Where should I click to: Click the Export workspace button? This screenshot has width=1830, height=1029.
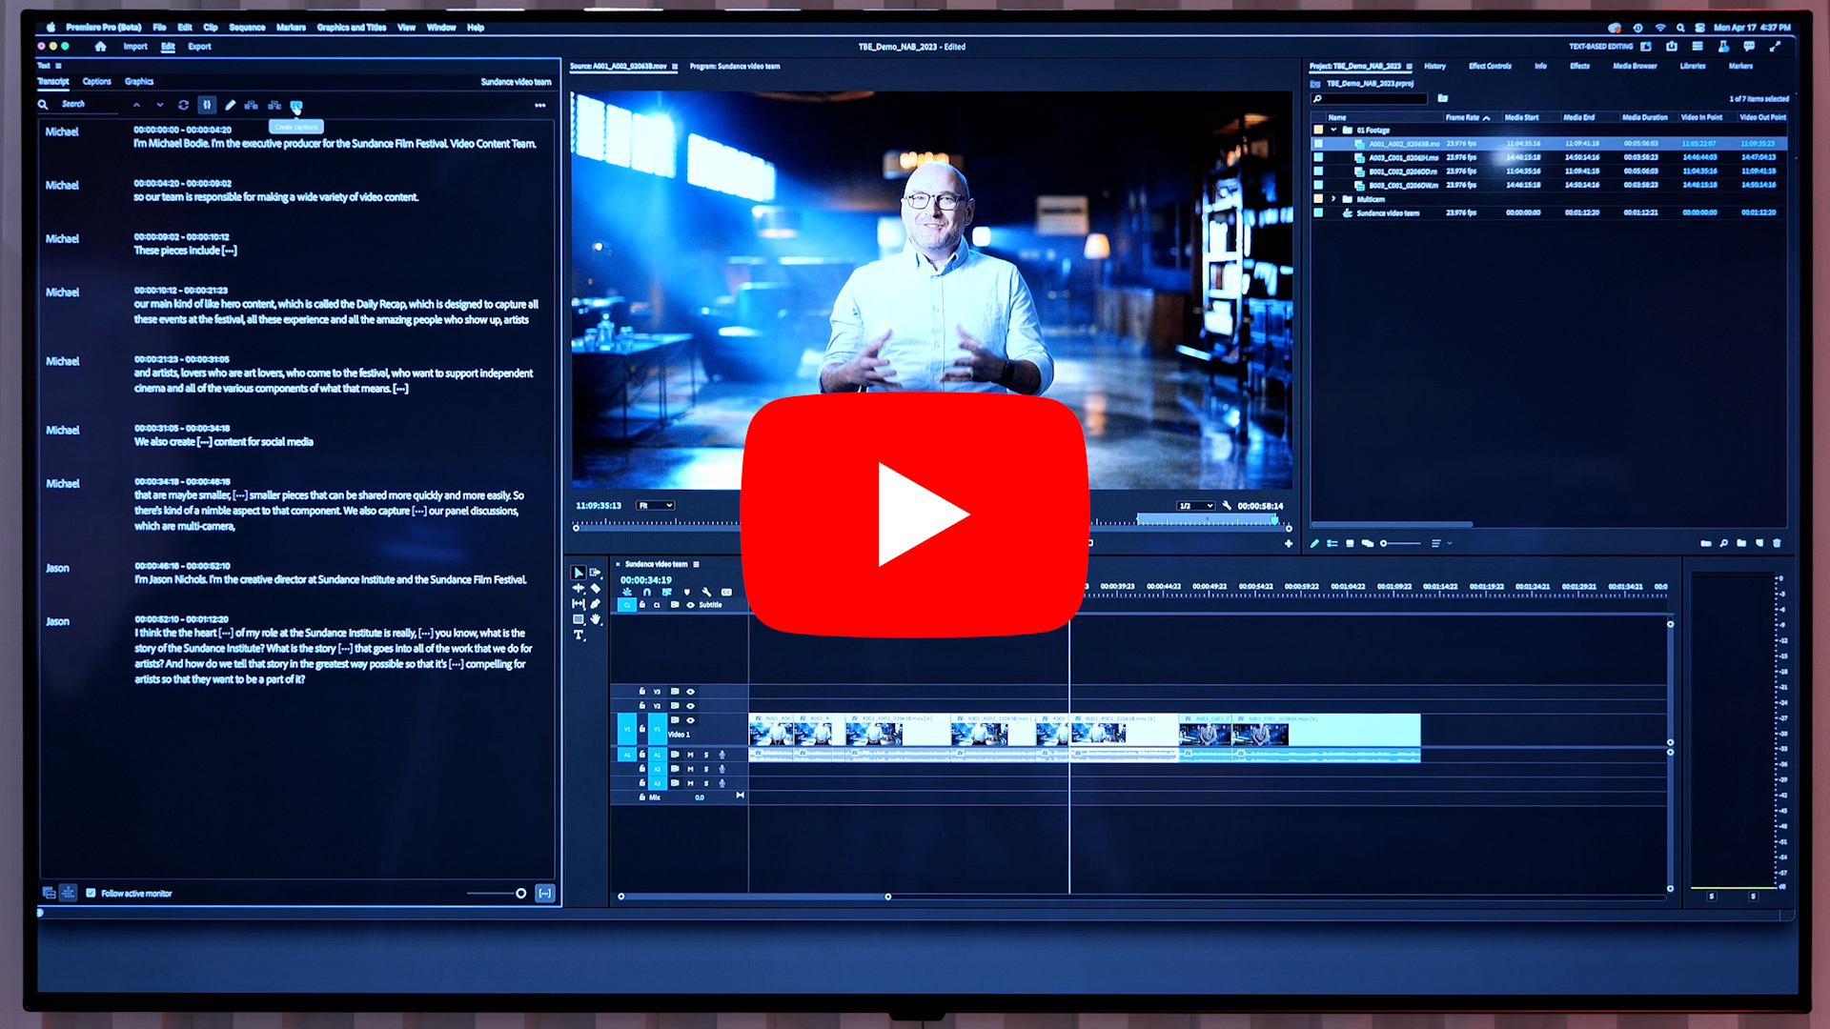click(x=199, y=47)
